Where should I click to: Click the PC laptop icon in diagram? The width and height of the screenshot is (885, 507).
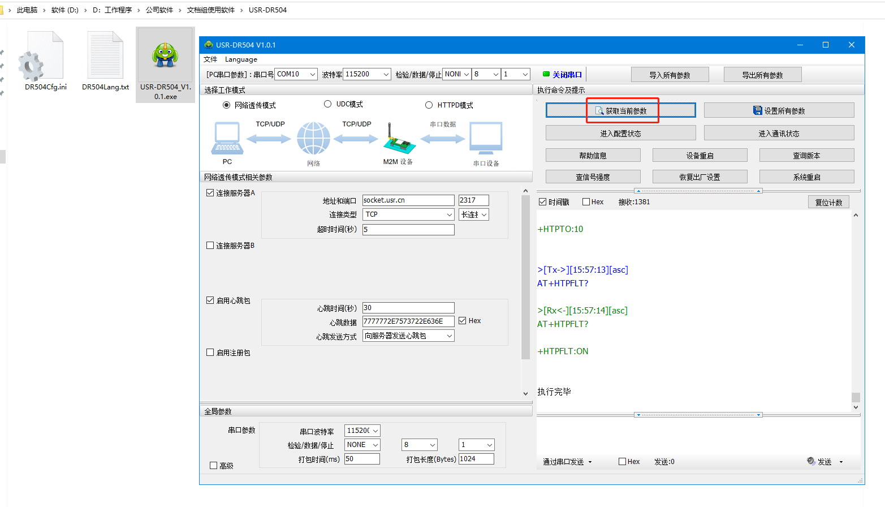click(227, 139)
